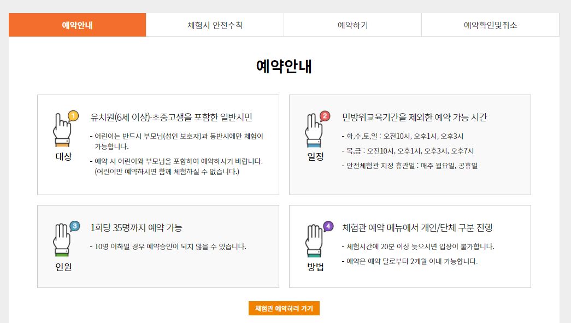Click the three-finger hand icon above 인원
571x323 pixels.
pos(62,240)
